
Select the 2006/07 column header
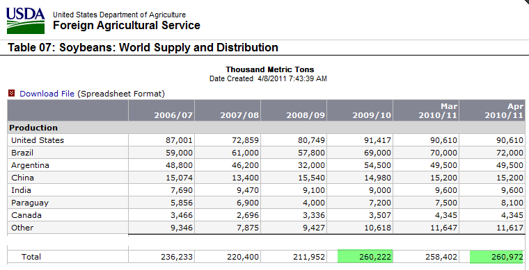(161, 110)
